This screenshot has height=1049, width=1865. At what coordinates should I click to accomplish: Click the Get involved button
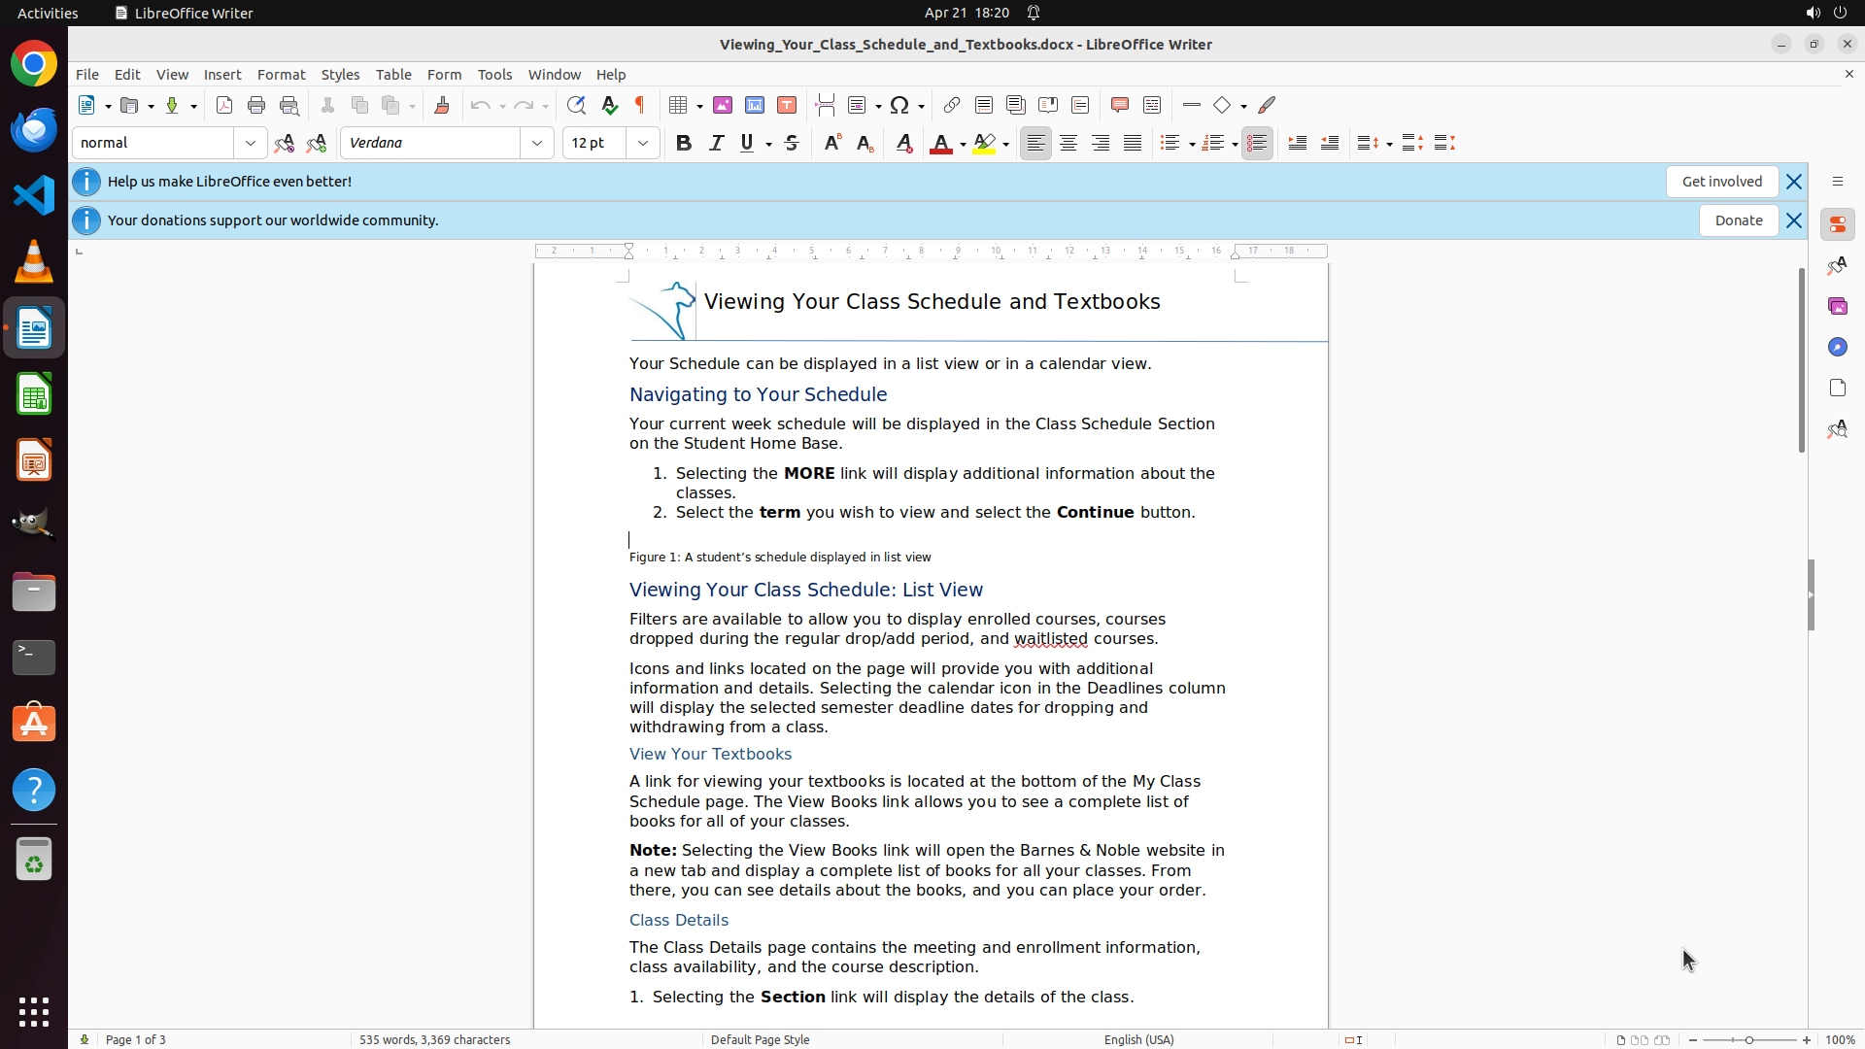tap(1721, 182)
